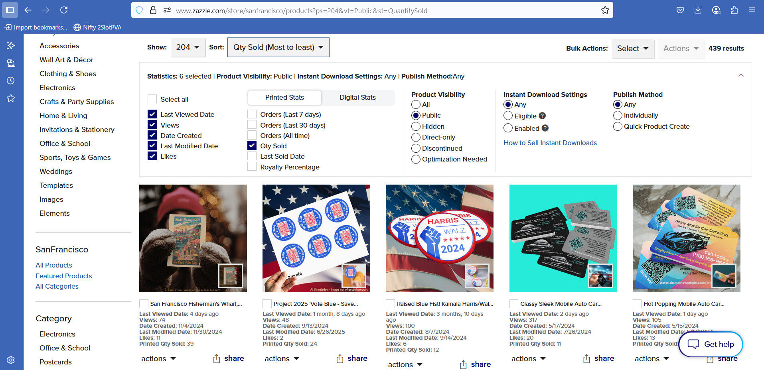Viewport: 764px width, 370px height.
Task: Open the history clock icon in sidebar
Action: [11, 81]
